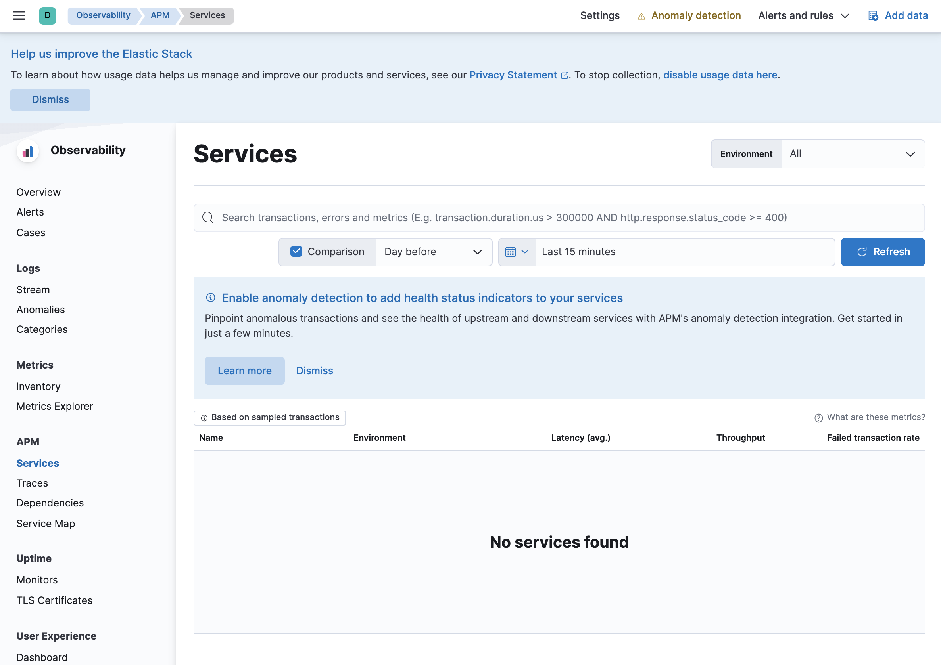The width and height of the screenshot is (941, 665).
Task: Open TLS Certificates under Uptime
Action: point(54,600)
